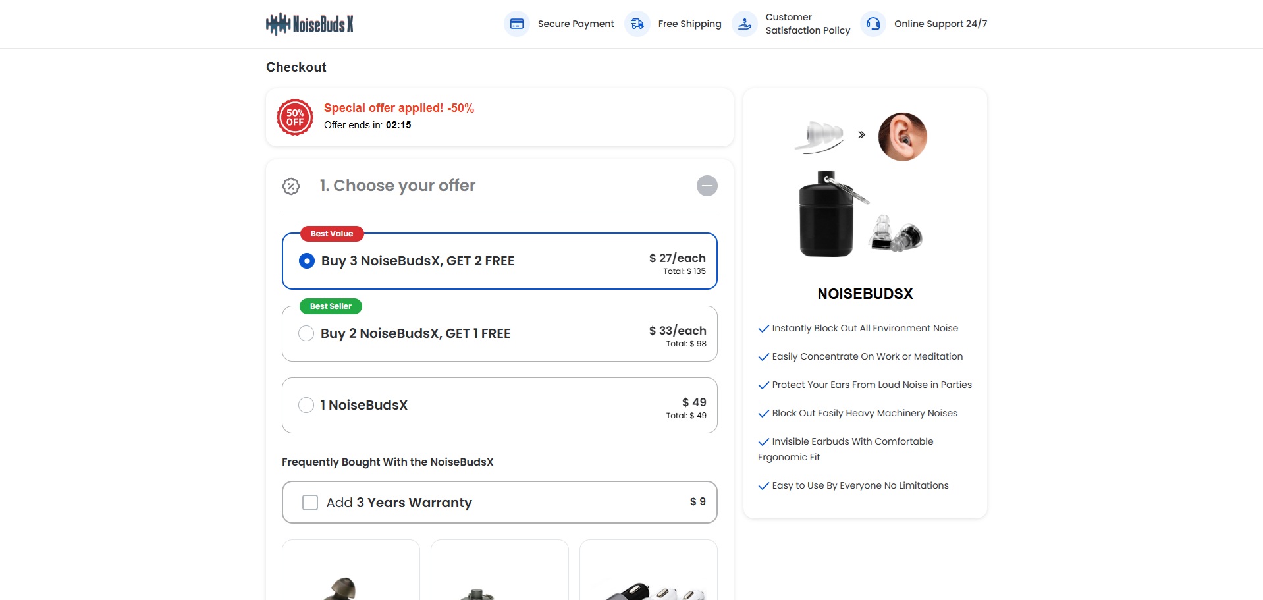Click the ear with earbud photo
This screenshot has height=600, width=1263.
(902, 137)
